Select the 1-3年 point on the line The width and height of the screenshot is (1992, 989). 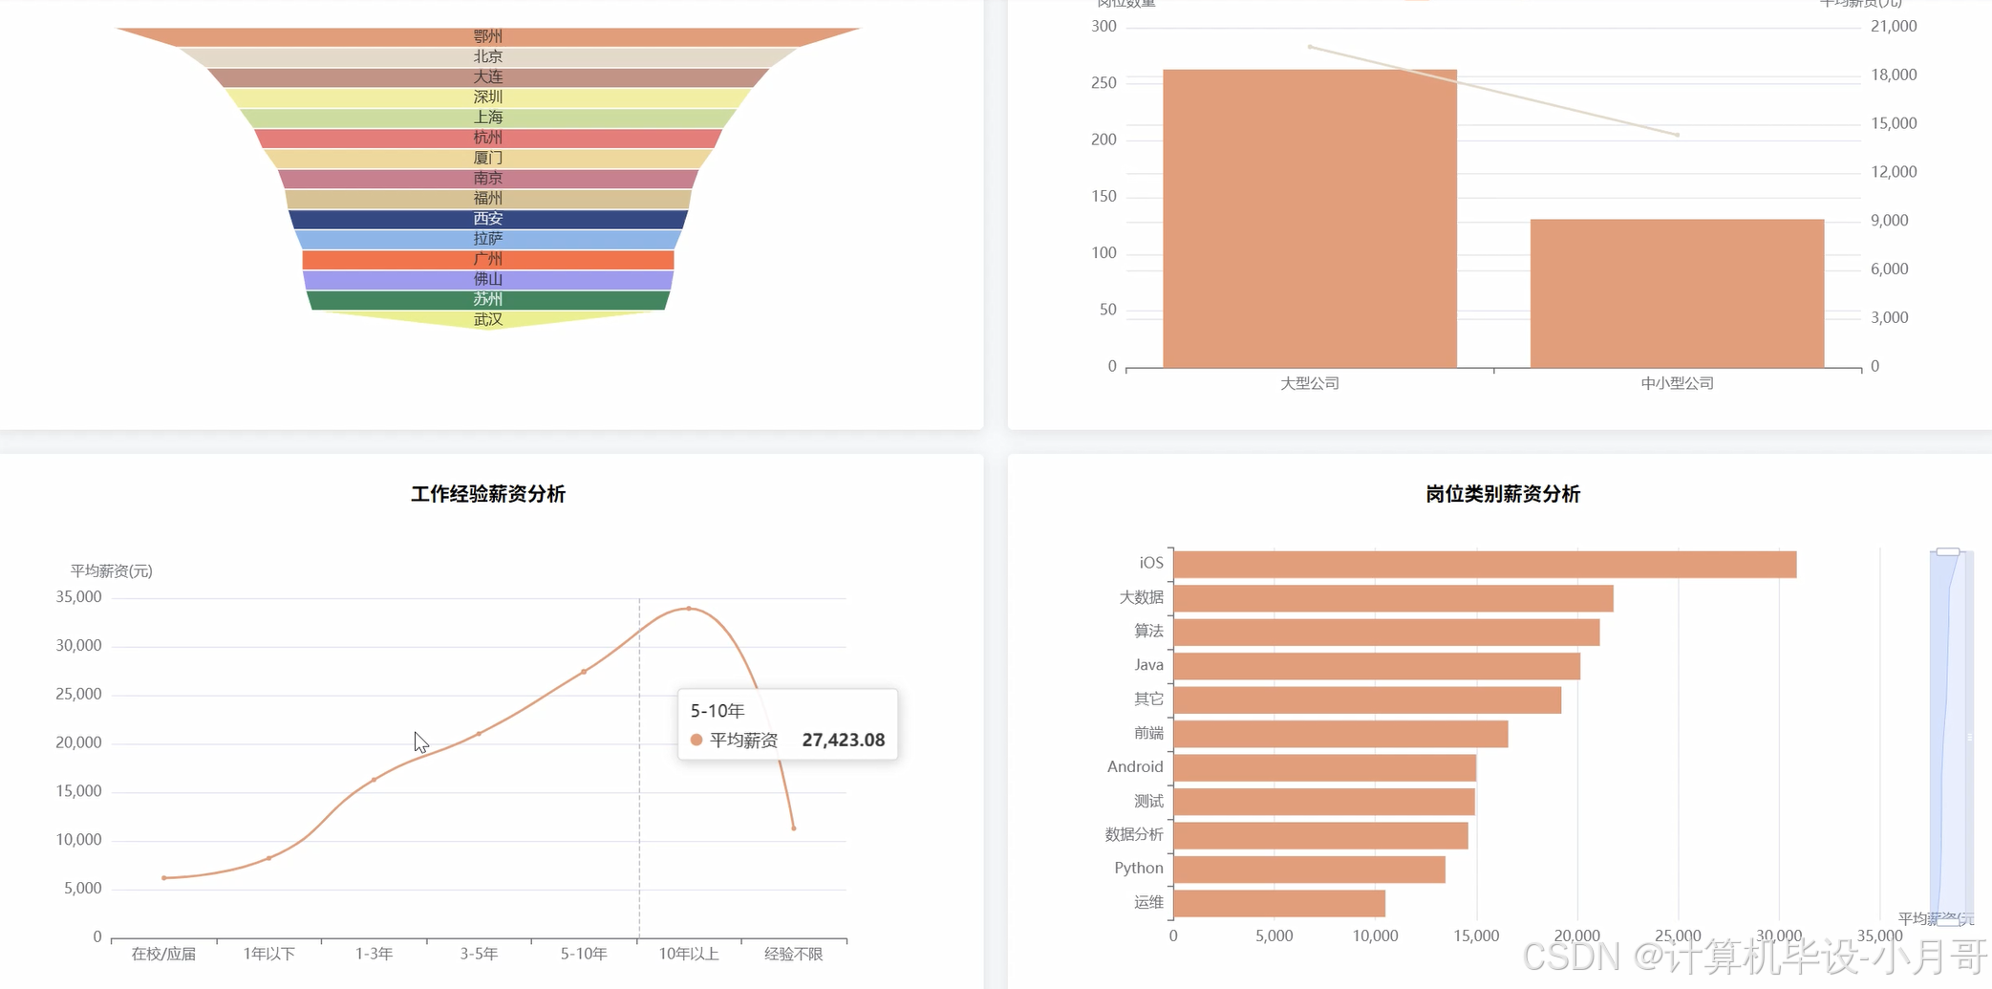coord(374,780)
